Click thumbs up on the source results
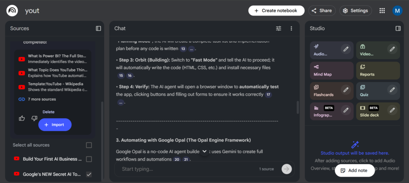Screen dimensions: 409x183 pyautogui.click(x=22, y=118)
